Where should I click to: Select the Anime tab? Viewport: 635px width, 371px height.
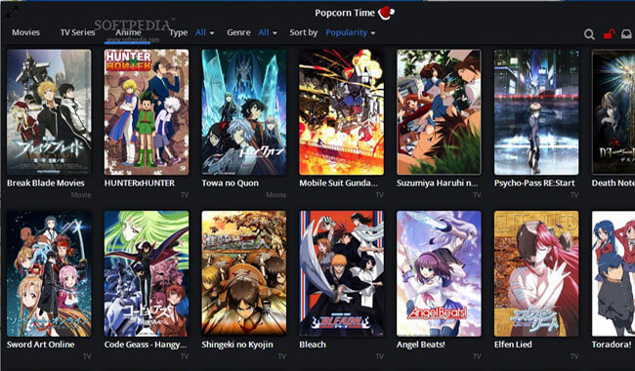(128, 32)
